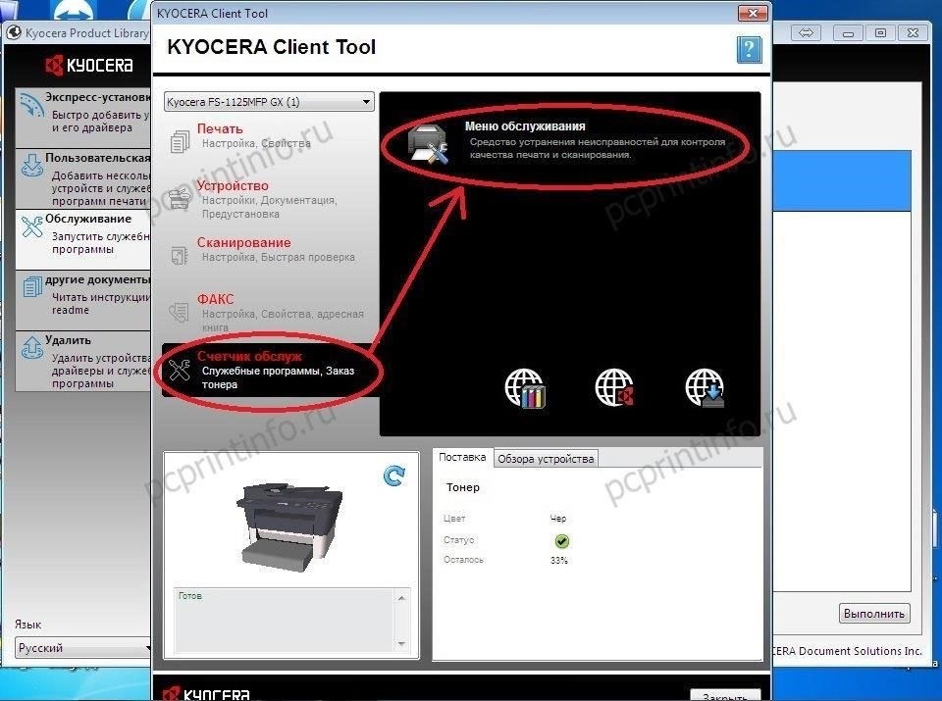Select the highlighted blue list row in background window
The image size is (942, 701).
pos(842,180)
